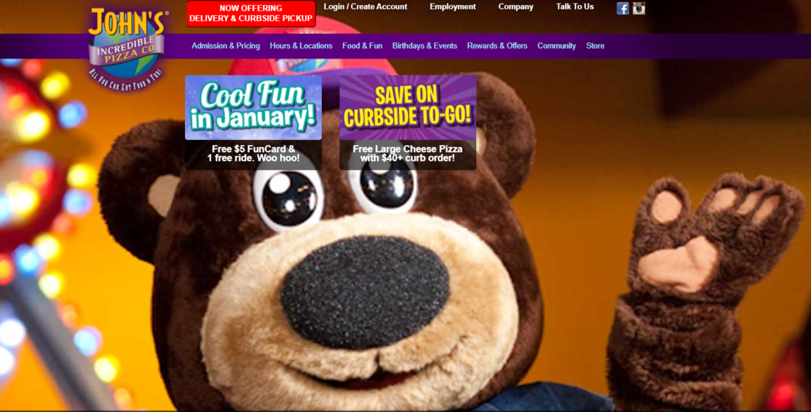Open the Talk To Us link
This screenshot has width=811, height=412.
click(x=575, y=7)
